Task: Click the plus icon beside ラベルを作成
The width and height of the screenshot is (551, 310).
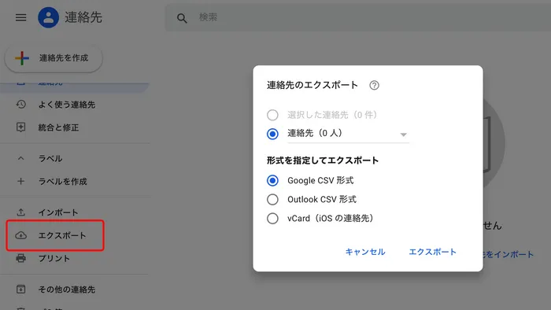Action: (x=20, y=181)
